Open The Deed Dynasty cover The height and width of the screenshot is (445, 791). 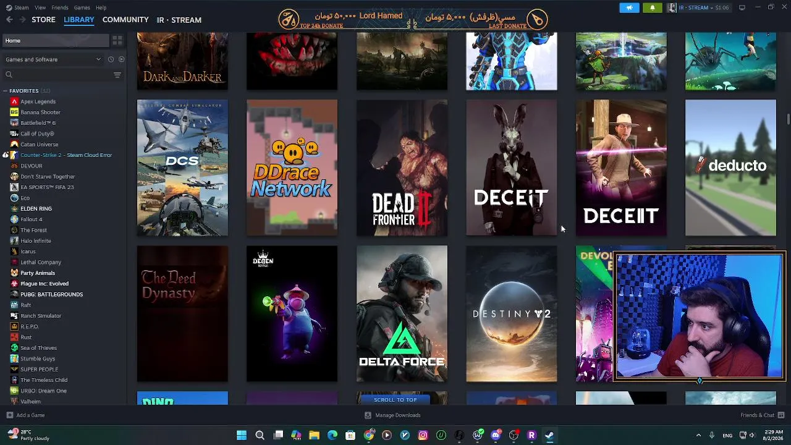182,314
